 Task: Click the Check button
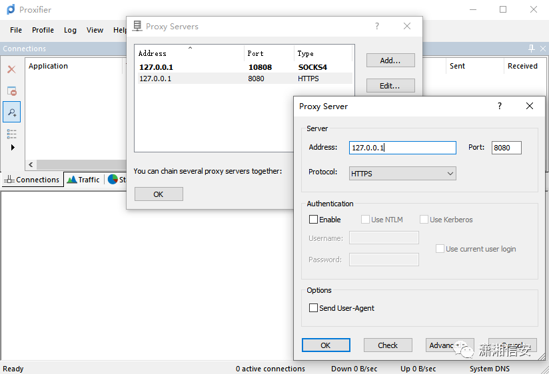coord(388,345)
